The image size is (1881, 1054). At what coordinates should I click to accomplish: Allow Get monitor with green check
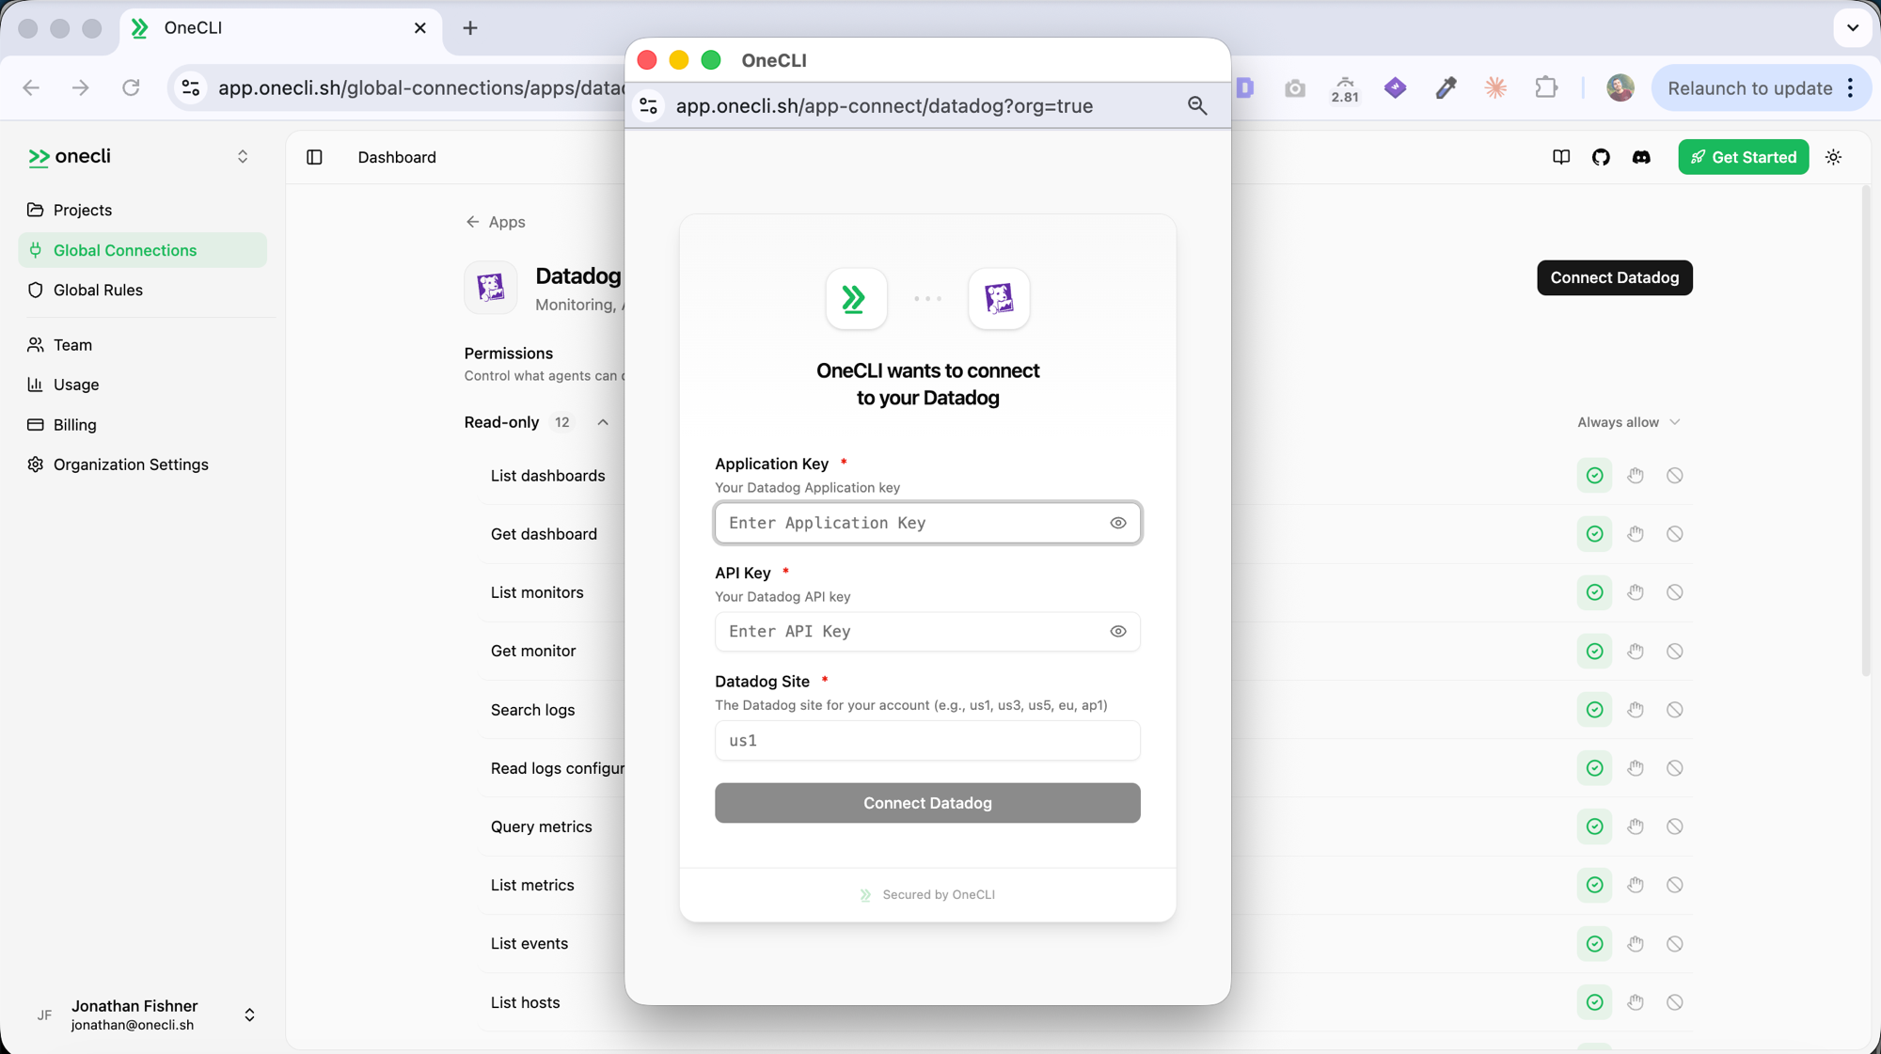1595,652
